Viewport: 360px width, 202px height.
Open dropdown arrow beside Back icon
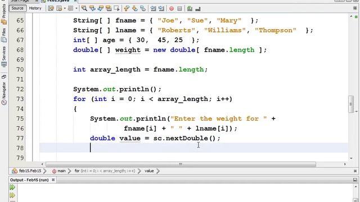point(65,8)
